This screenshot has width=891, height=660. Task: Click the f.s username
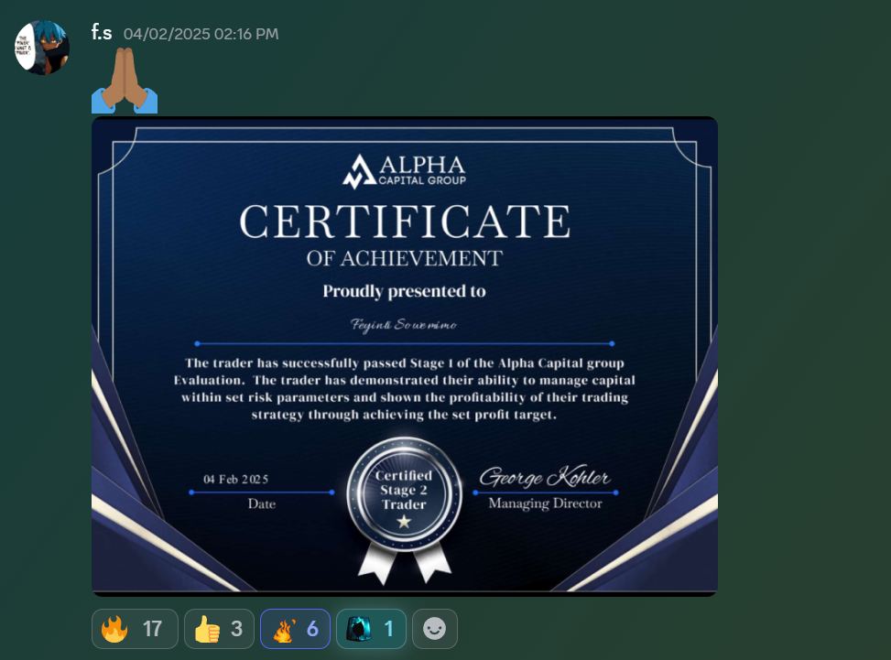click(102, 32)
